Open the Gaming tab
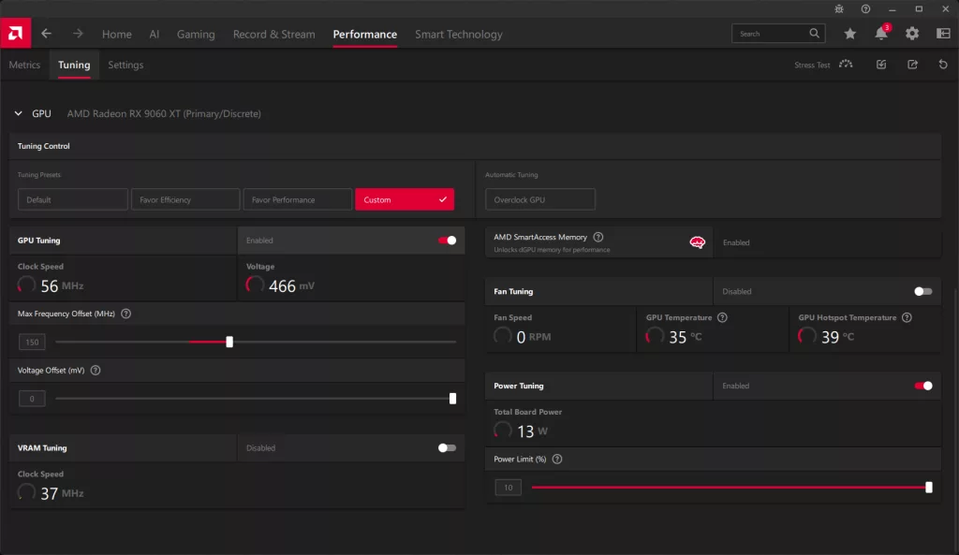This screenshot has width=959, height=555. pos(196,35)
